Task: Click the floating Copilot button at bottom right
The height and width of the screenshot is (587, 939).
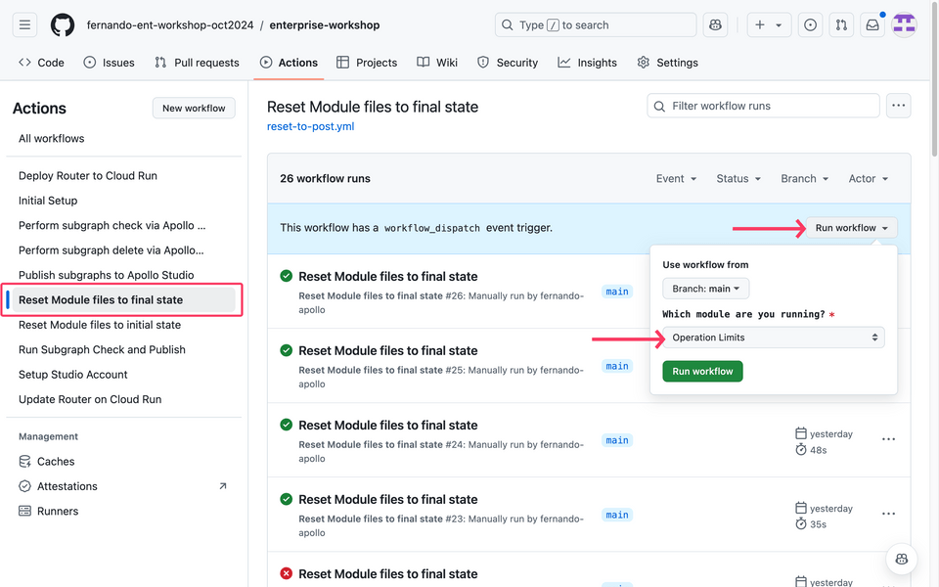Action: pos(901,559)
